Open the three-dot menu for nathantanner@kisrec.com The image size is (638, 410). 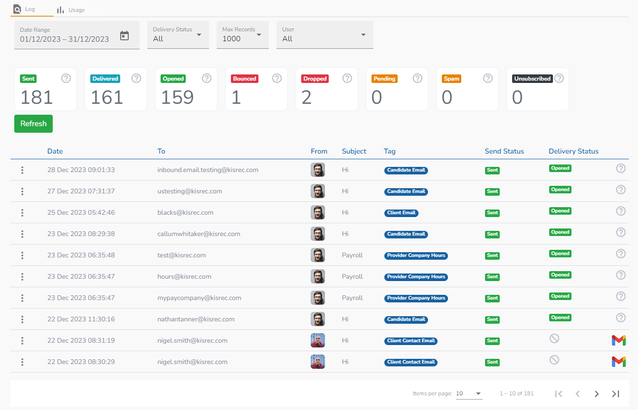point(22,319)
